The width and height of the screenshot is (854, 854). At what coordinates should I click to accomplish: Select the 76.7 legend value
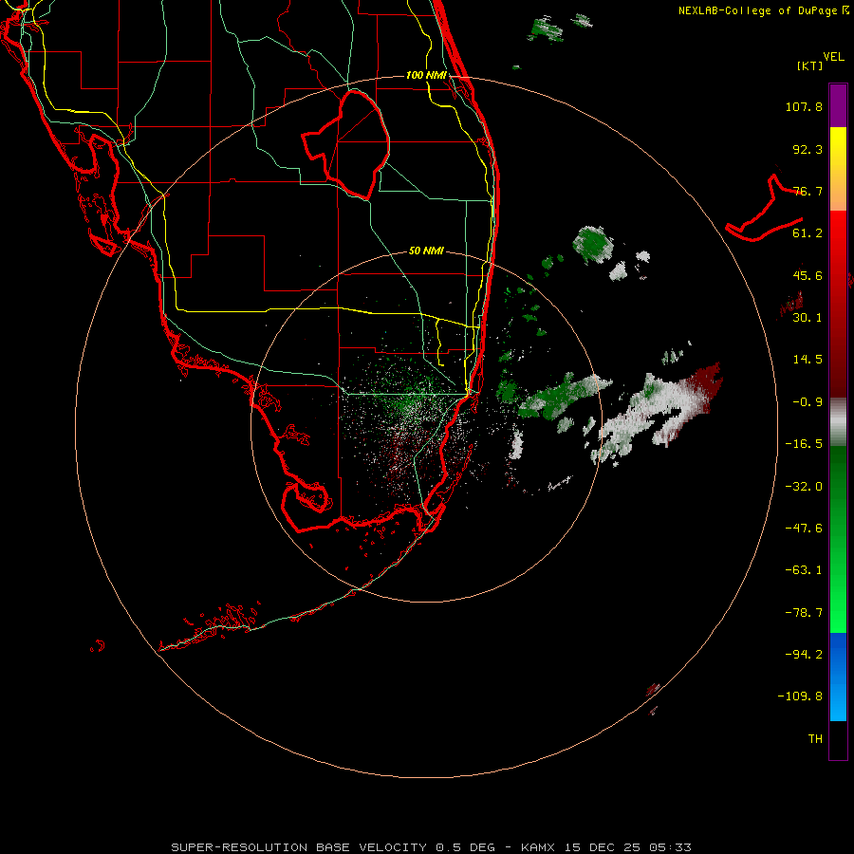808,191
